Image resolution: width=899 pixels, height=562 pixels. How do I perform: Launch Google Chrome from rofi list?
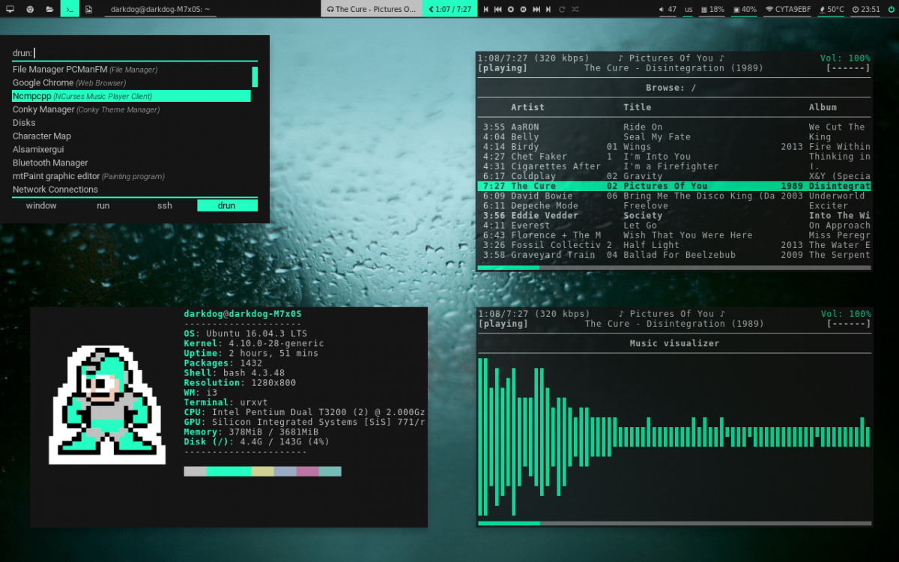click(131, 82)
